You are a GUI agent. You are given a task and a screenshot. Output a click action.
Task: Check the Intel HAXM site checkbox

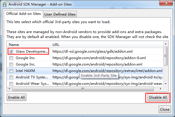(11, 71)
